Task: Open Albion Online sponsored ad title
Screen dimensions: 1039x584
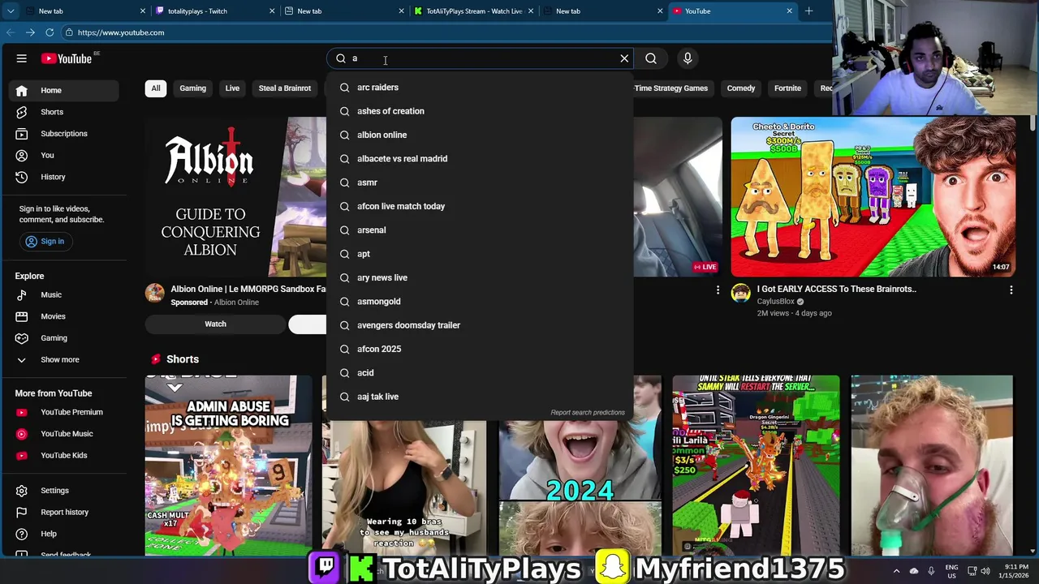Action: click(248, 289)
